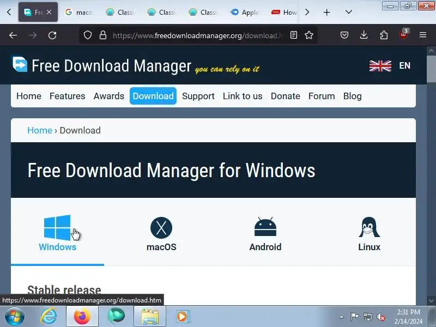The image size is (436, 327).
Task: Close the Free Download Manager tab
Action: pyautogui.click(x=49, y=12)
